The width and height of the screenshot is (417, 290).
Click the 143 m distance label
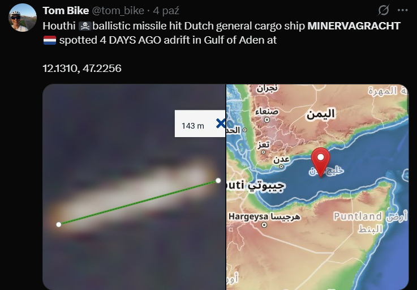[192, 126]
